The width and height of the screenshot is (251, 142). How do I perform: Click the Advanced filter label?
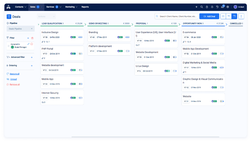point(18,57)
